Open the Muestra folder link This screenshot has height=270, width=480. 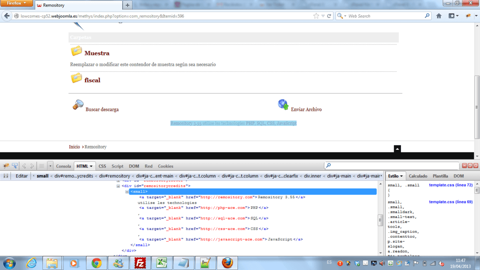click(x=97, y=53)
